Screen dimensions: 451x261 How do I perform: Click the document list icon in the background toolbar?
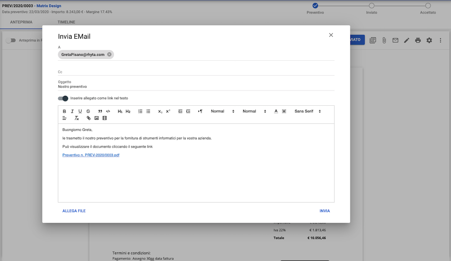pos(373,40)
